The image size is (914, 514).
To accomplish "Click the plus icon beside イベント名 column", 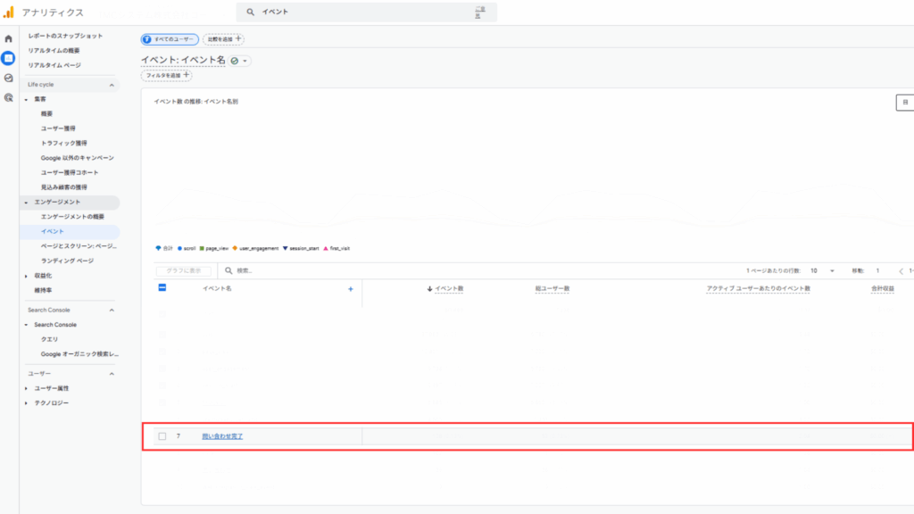I will pos(350,288).
